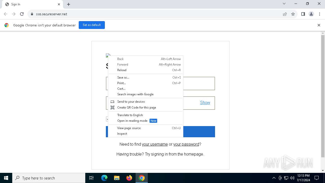
Task: Launch Microsoft Edge from taskbar
Action: pos(104,178)
